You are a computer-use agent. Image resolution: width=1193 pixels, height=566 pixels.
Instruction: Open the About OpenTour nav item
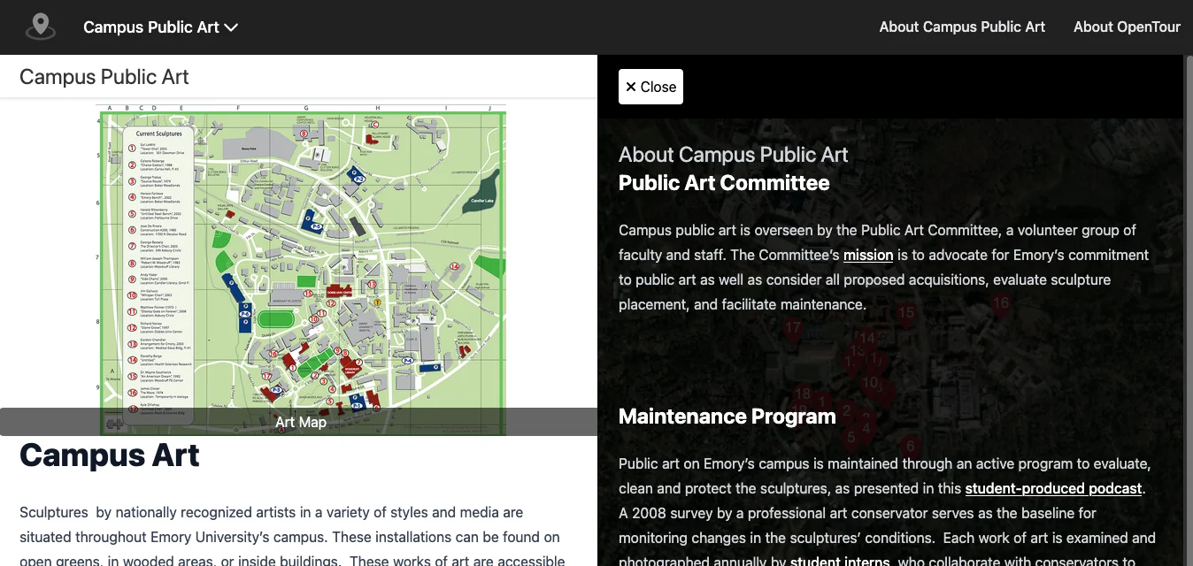pos(1127,27)
